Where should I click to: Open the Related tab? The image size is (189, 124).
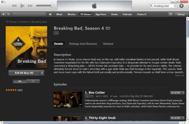pos(108,44)
